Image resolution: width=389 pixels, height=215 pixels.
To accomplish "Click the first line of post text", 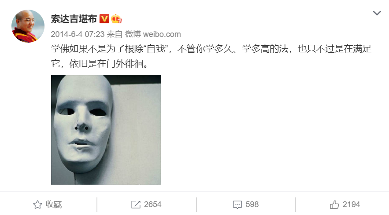I will coord(211,49).
